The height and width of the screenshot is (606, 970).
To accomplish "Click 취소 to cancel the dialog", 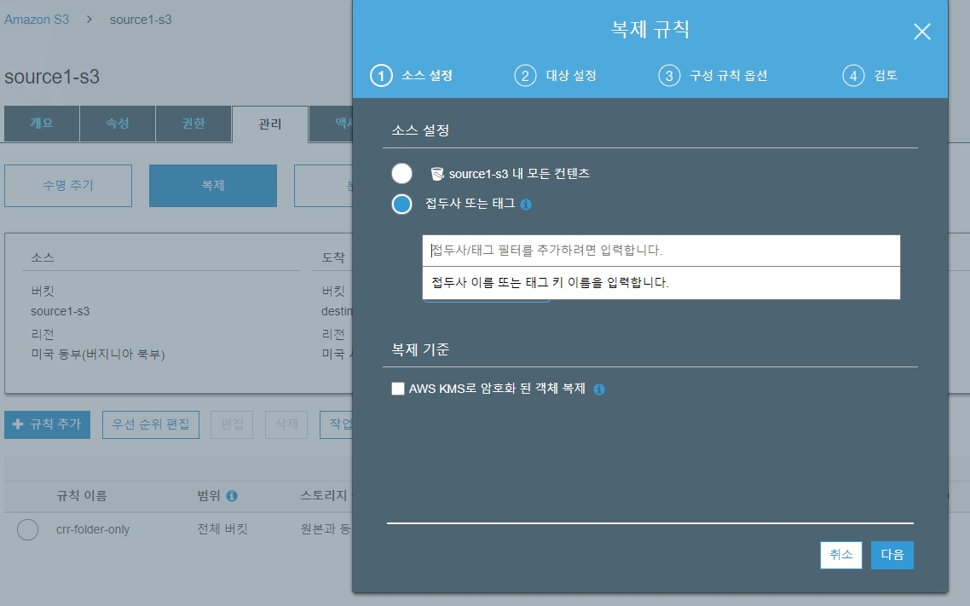I will click(x=840, y=555).
